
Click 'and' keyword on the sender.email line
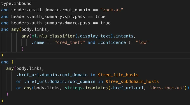pos(5,10)
